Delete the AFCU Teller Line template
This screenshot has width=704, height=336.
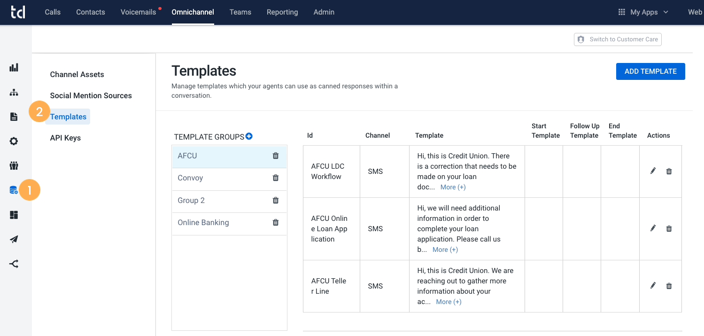click(669, 286)
